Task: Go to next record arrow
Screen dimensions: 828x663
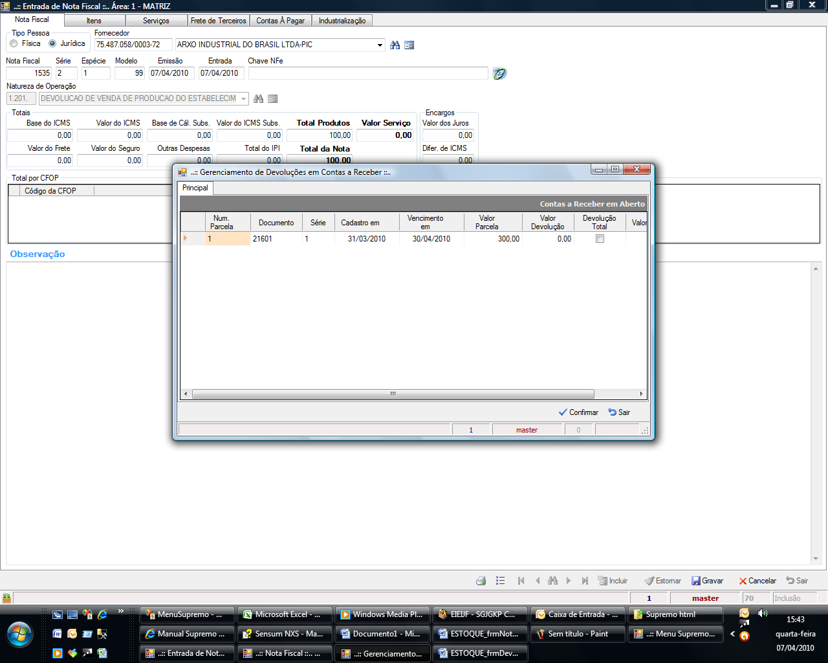Action: click(569, 581)
